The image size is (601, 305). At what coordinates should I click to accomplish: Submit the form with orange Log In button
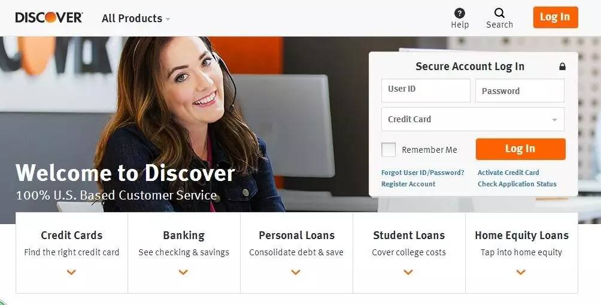pos(521,149)
